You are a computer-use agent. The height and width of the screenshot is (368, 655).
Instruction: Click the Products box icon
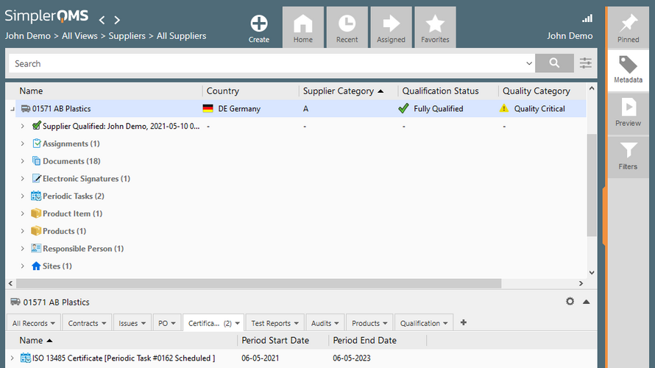[36, 231]
